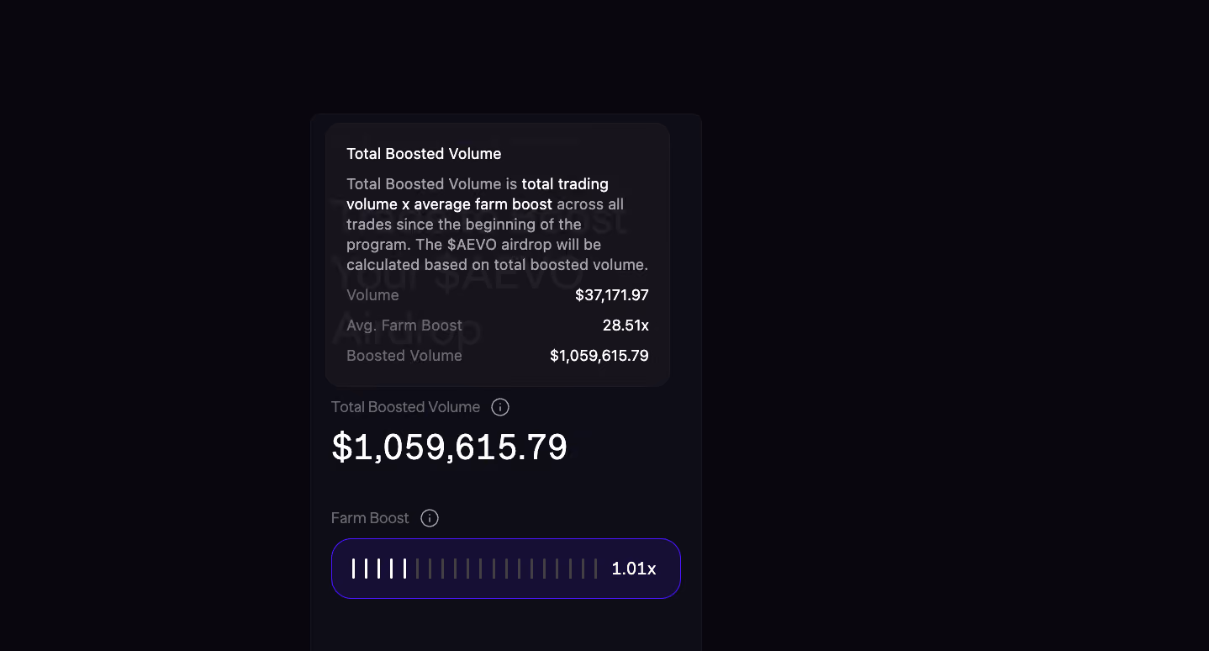The width and height of the screenshot is (1209, 651).
Task: Click the bold text total trading volume
Action: point(478,194)
